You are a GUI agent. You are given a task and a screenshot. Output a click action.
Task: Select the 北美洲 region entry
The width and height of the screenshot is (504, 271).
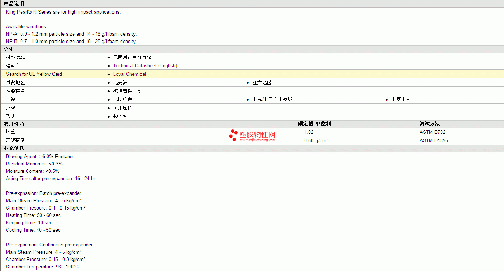(120, 82)
